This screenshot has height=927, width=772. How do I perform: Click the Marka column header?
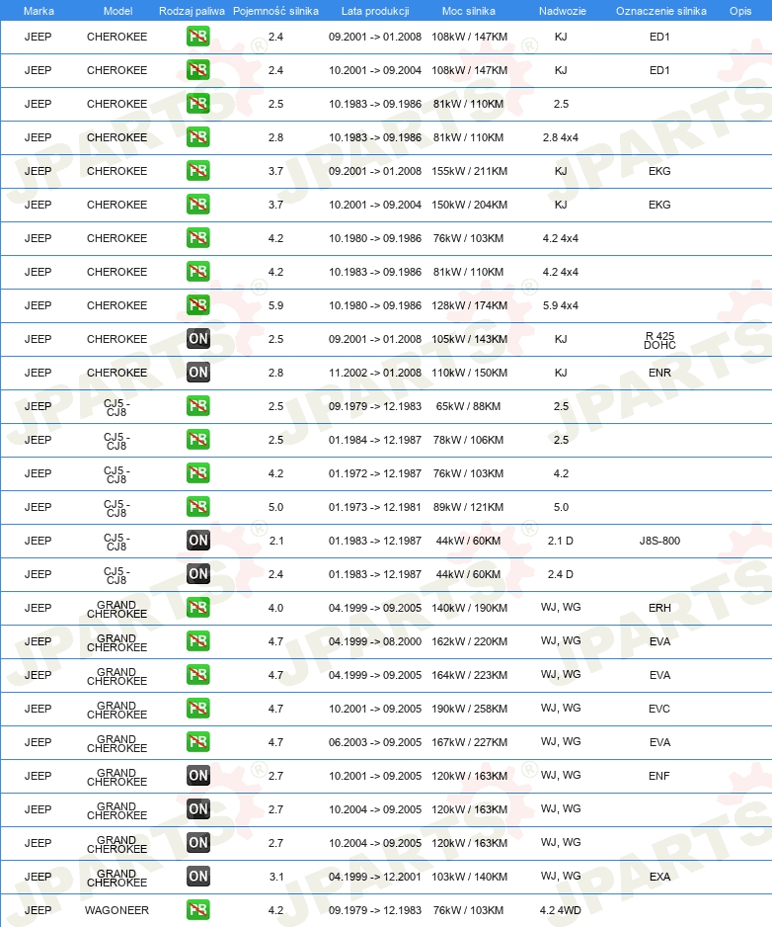[39, 11]
